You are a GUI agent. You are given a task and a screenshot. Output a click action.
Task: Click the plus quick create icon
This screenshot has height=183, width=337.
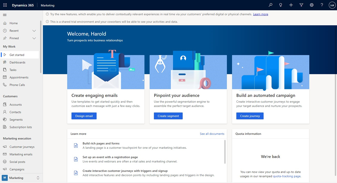(291, 5)
